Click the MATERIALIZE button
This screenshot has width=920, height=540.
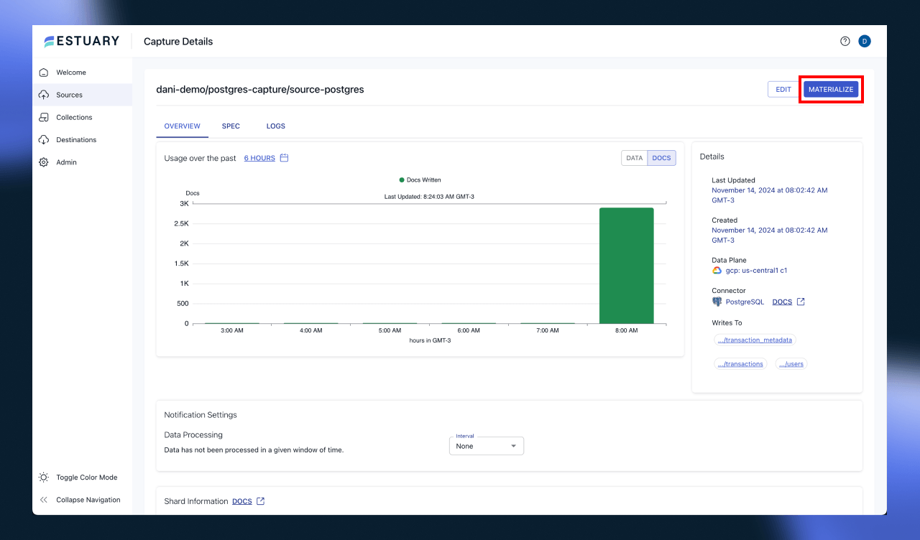pos(831,90)
